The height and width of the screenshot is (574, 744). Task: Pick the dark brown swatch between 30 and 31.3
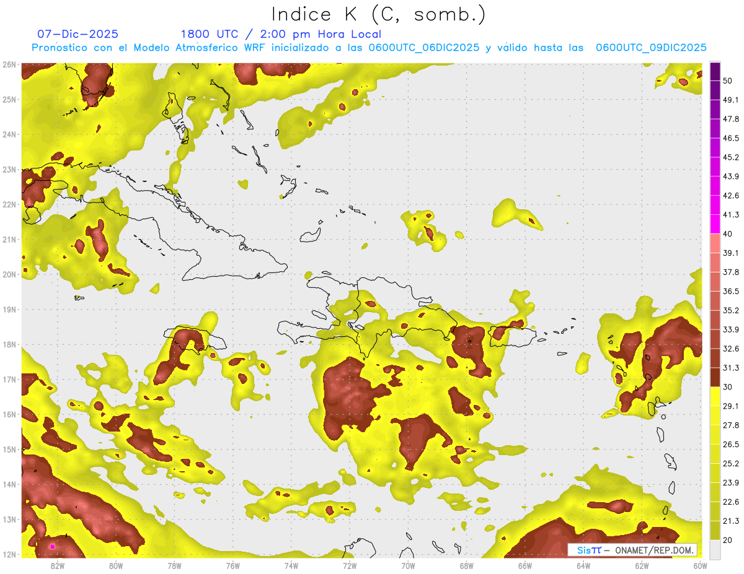(715, 378)
